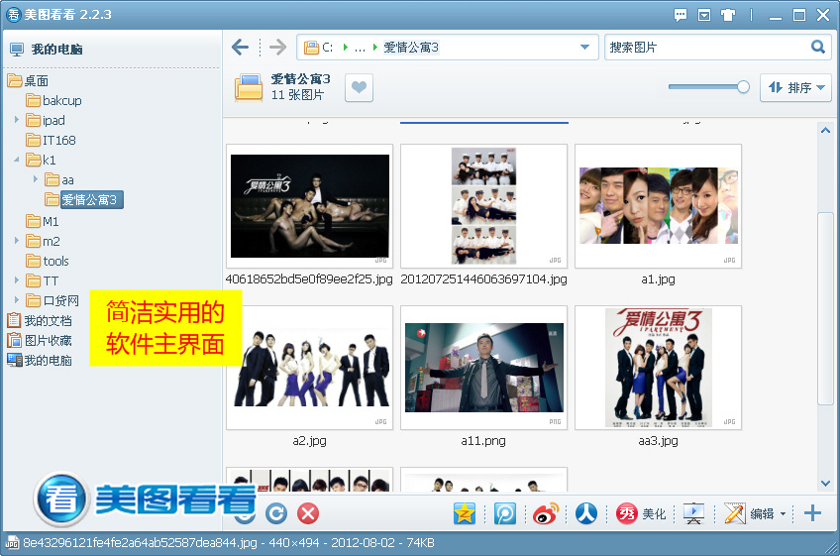Viewport: 840px width, 556px height.
Task: Share to Renren with blue person icon
Action: point(586,513)
